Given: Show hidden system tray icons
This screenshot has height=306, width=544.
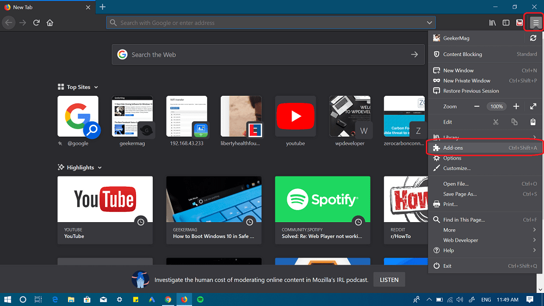Looking at the screenshot, I should coord(429,299).
